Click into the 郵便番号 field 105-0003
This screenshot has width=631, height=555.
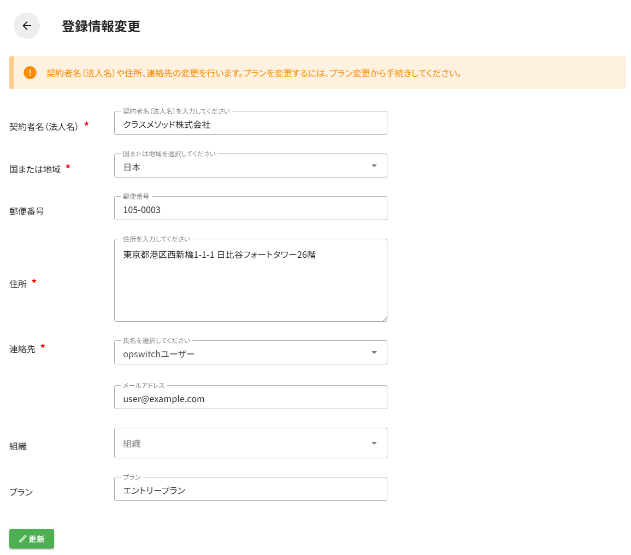click(x=250, y=210)
